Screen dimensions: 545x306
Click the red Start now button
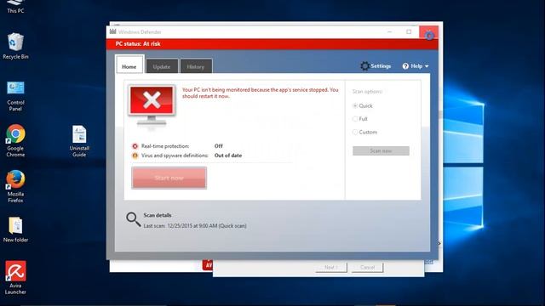pos(169,178)
